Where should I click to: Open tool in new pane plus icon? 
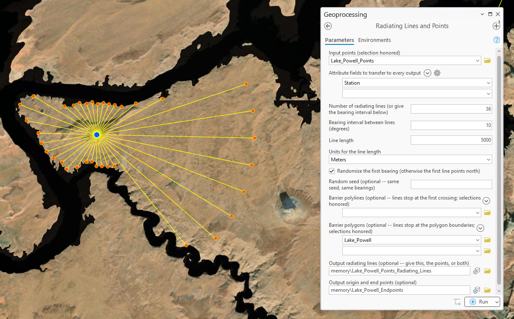pos(496,26)
